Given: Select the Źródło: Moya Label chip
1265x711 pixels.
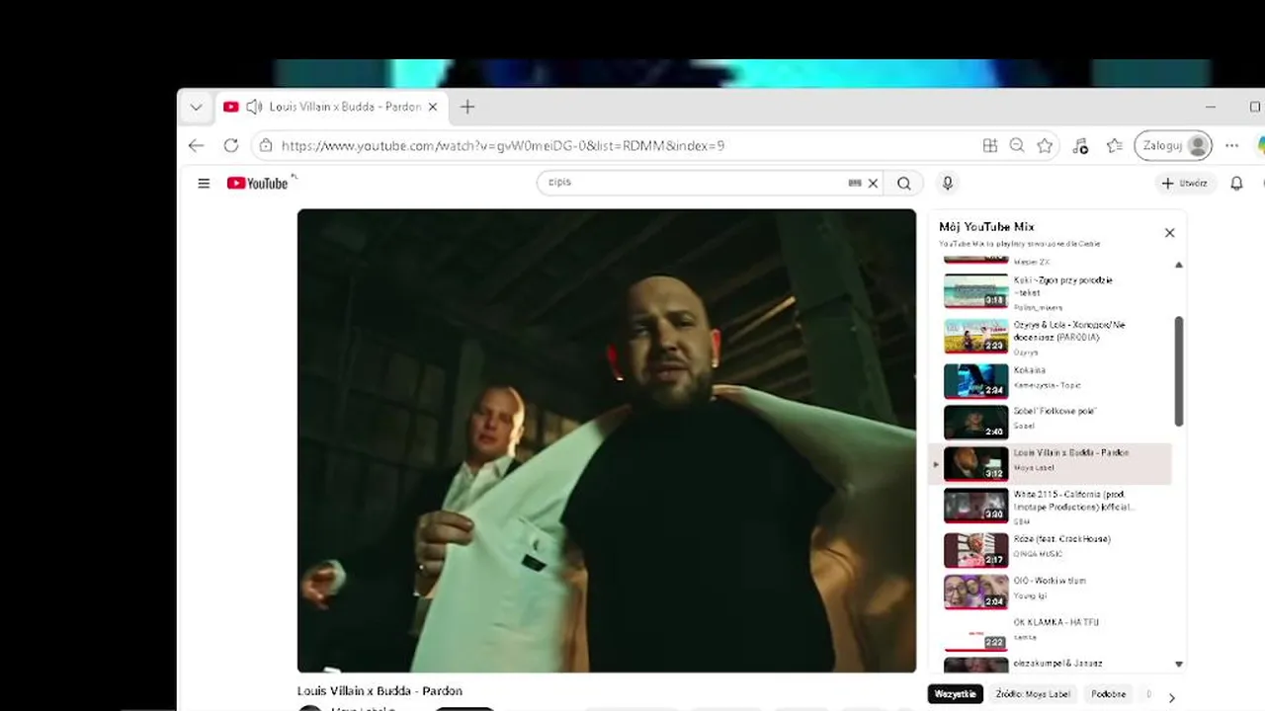Looking at the screenshot, I should point(1033,694).
